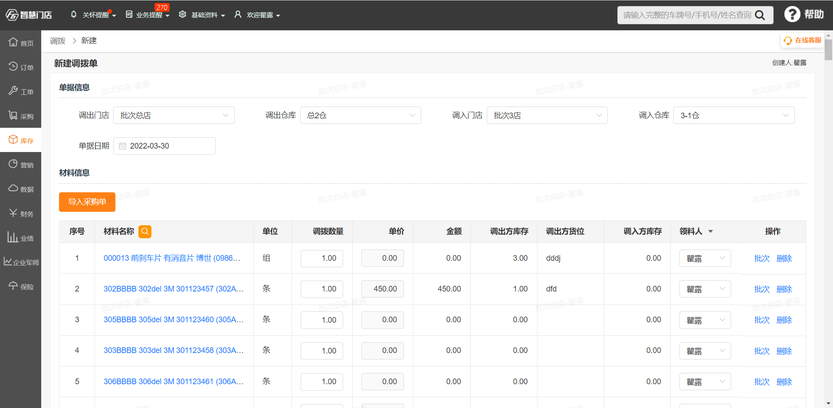This screenshot has height=408, width=833.
Task: Open 首页 home in sidebar
Action: pyautogui.click(x=20, y=42)
